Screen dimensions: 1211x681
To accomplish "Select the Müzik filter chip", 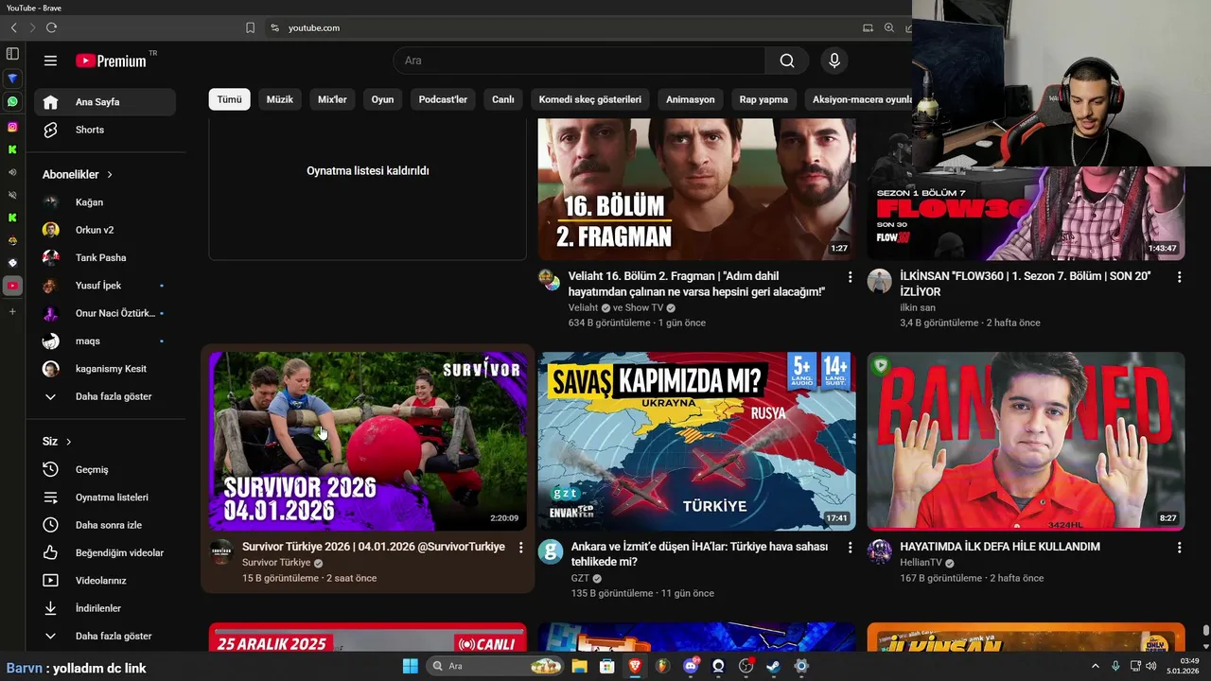I will pyautogui.click(x=279, y=99).
